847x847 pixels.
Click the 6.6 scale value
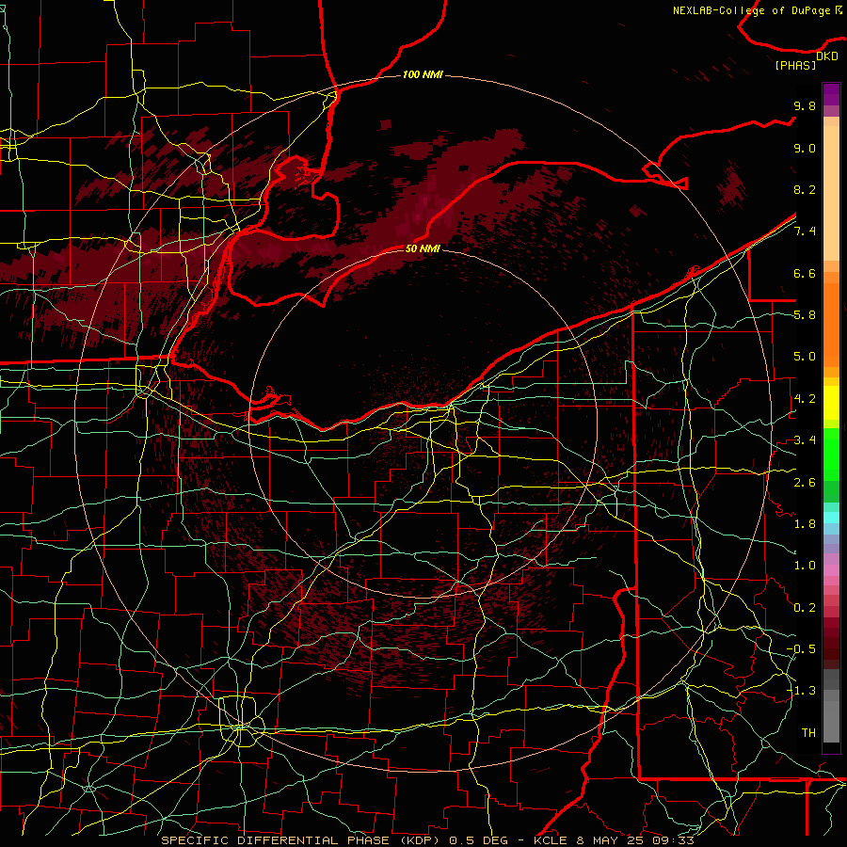[805, 273]
